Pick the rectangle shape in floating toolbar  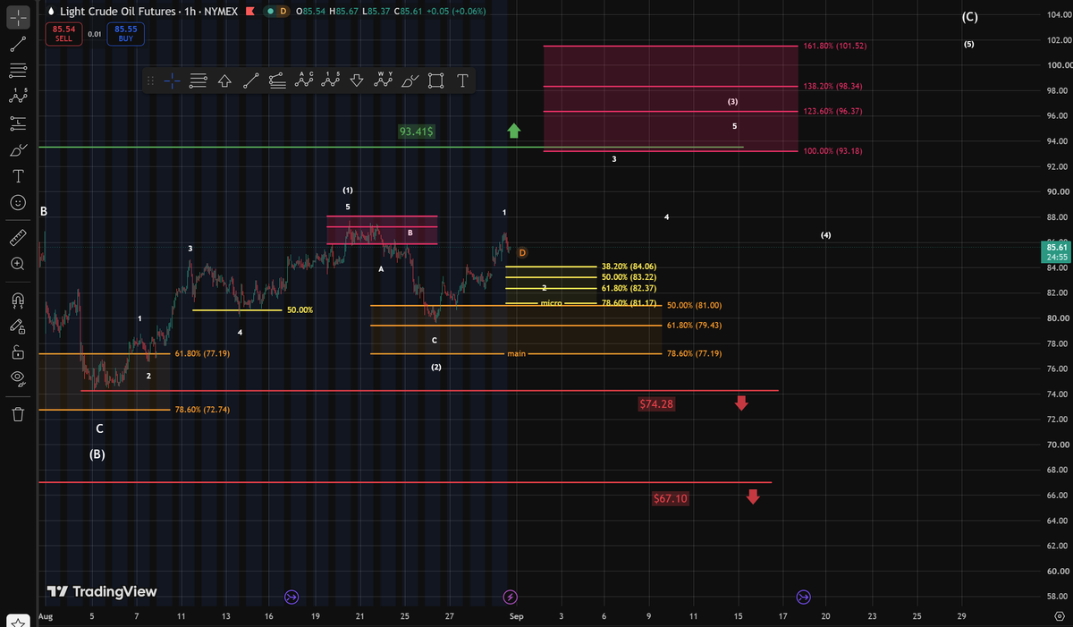coord(436,81)
